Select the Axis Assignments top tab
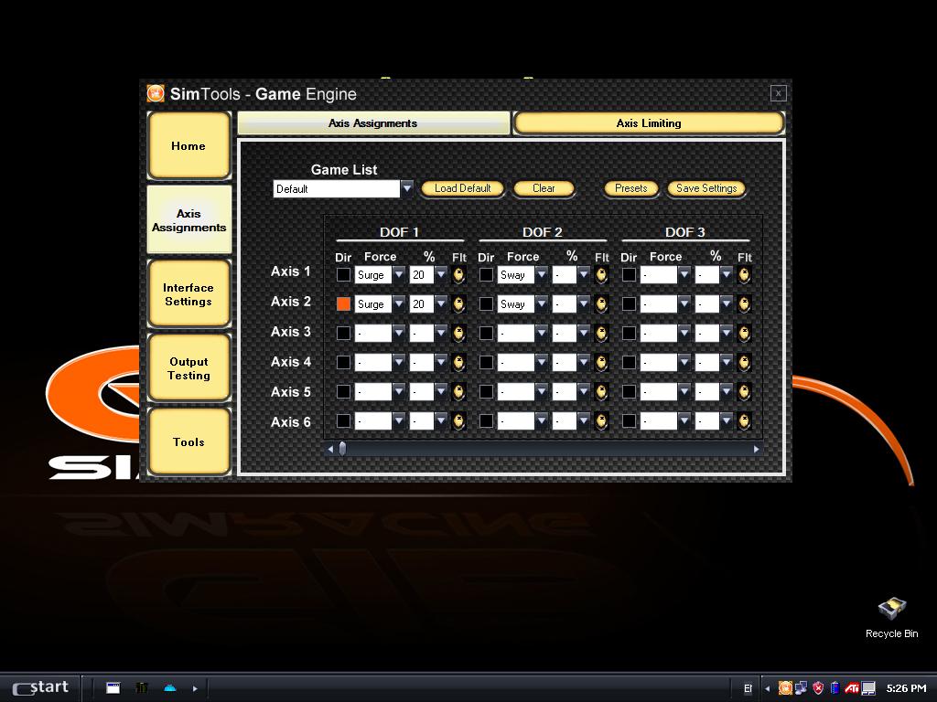The width and height of the screenshot is (937, 702). 373,123
